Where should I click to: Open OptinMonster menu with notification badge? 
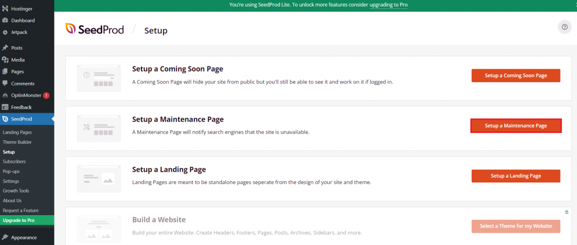click(x=26, y=95)
